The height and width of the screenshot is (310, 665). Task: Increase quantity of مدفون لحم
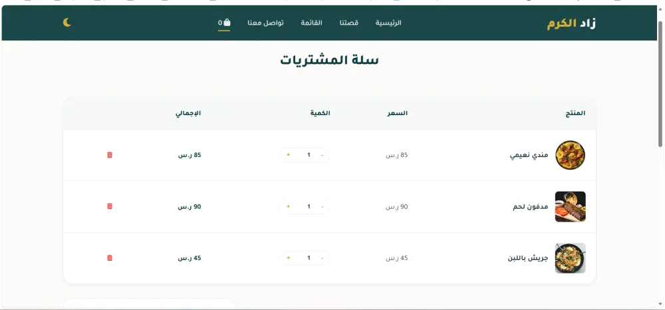coord(289,206)
